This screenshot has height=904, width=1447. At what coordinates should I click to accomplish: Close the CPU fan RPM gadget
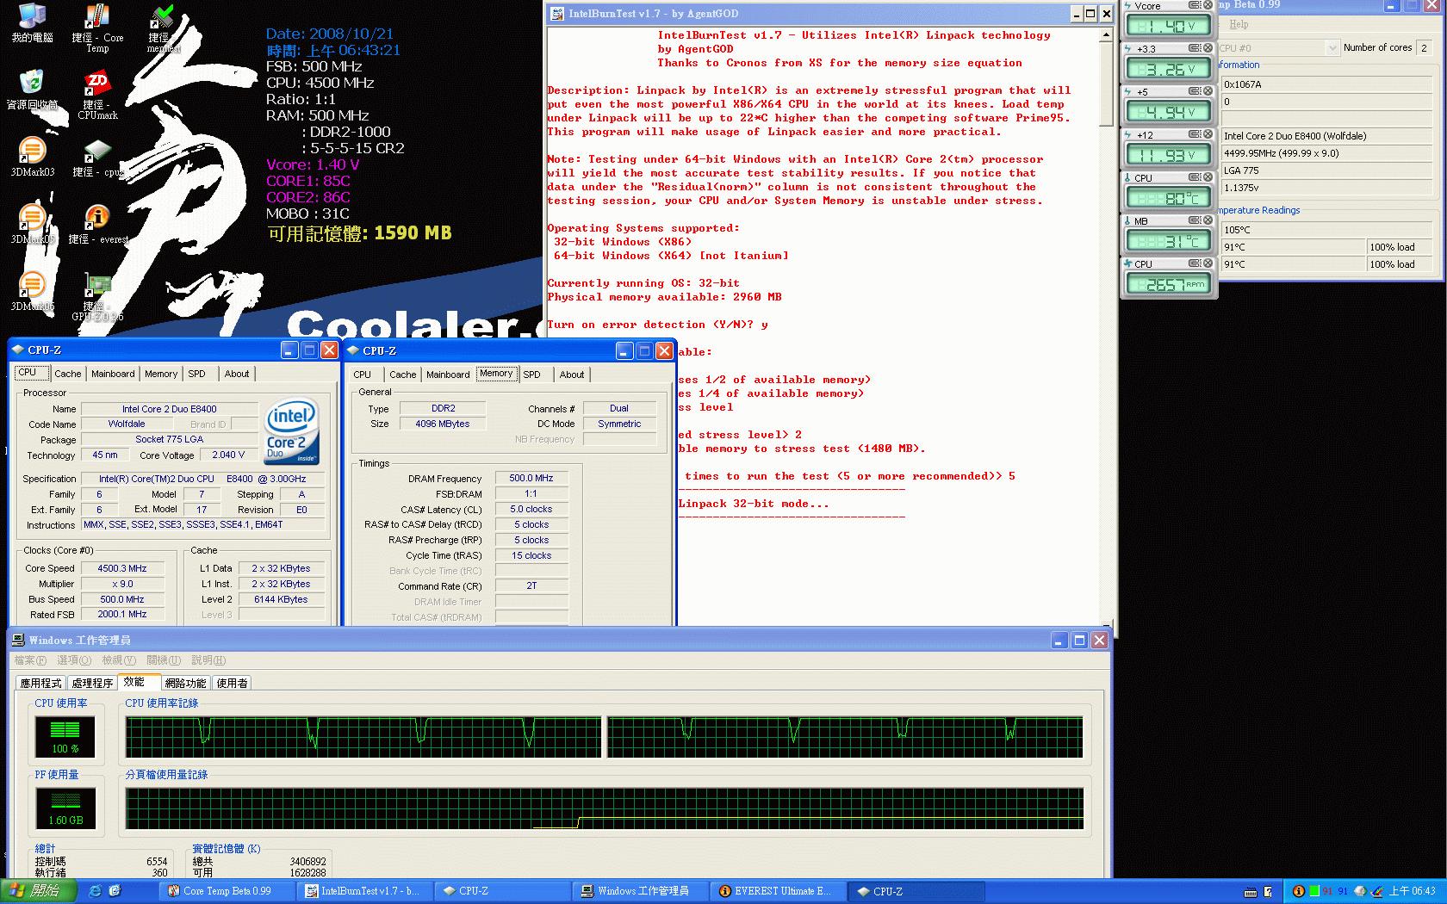click(1208, 263)
